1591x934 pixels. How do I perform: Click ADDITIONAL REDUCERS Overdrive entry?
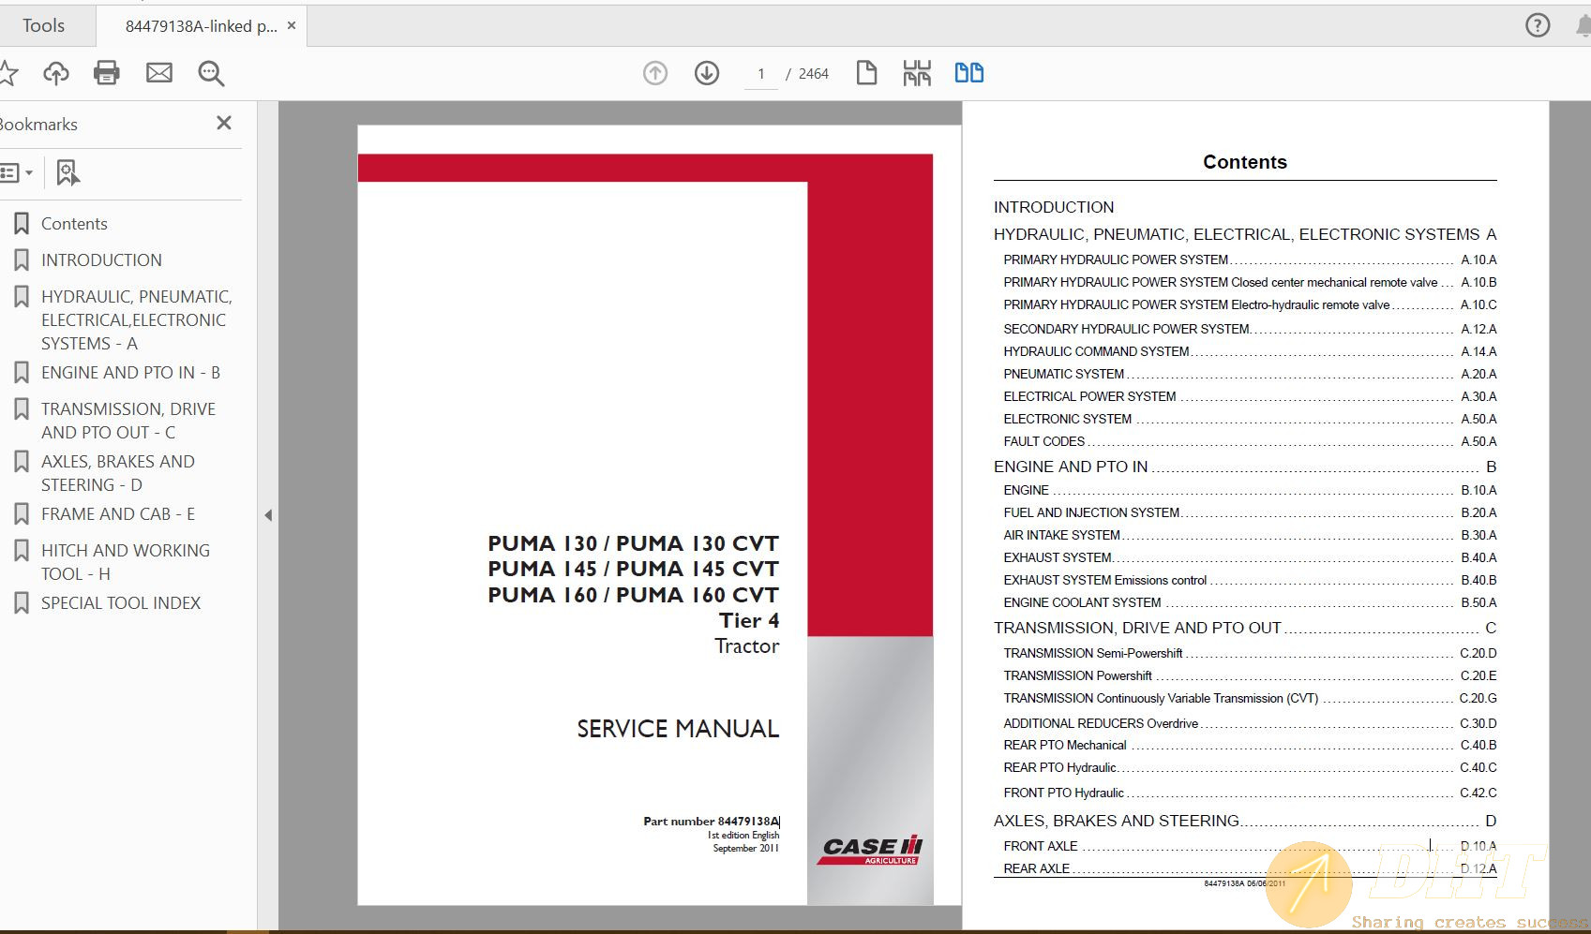(1250, 723)
